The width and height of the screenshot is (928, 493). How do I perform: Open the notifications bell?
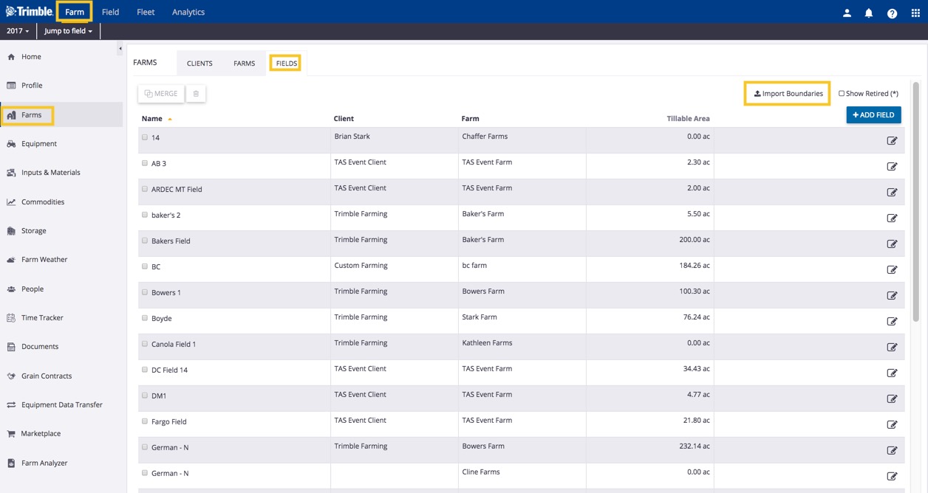pyautogui.click(x=869, y=13)
